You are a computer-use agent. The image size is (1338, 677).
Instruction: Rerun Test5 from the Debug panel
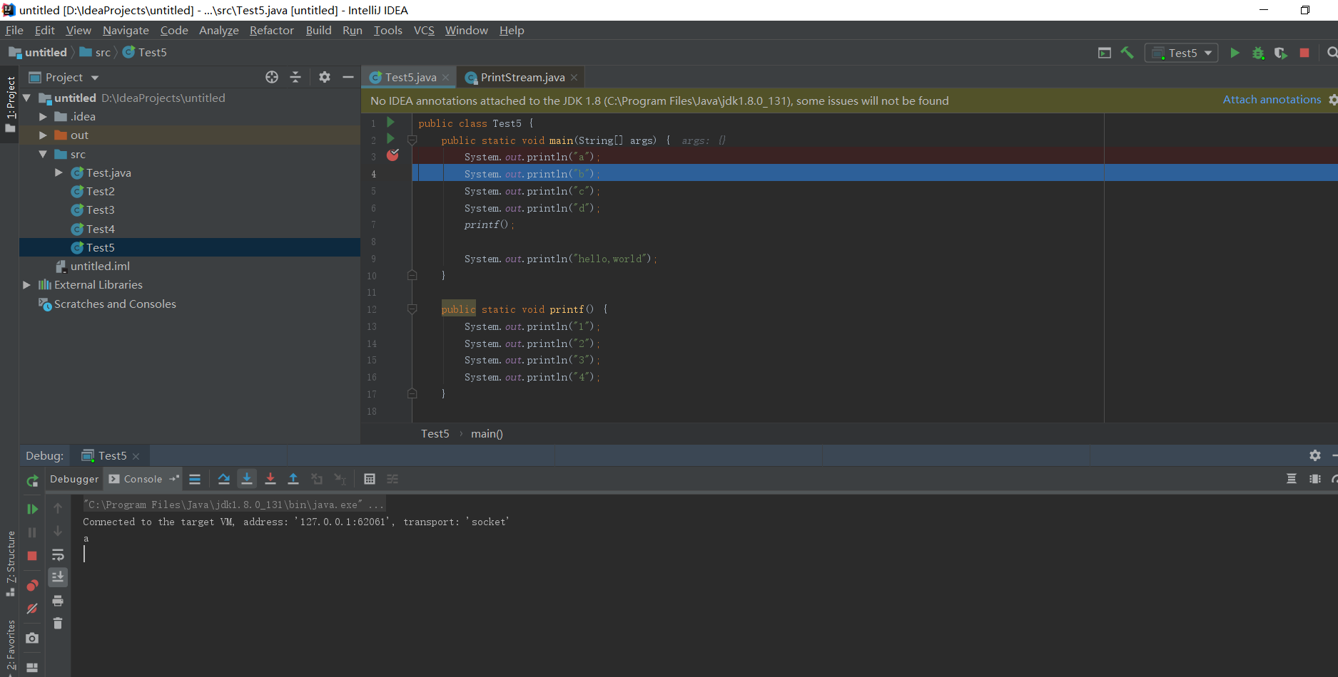[x=32, y=481]
